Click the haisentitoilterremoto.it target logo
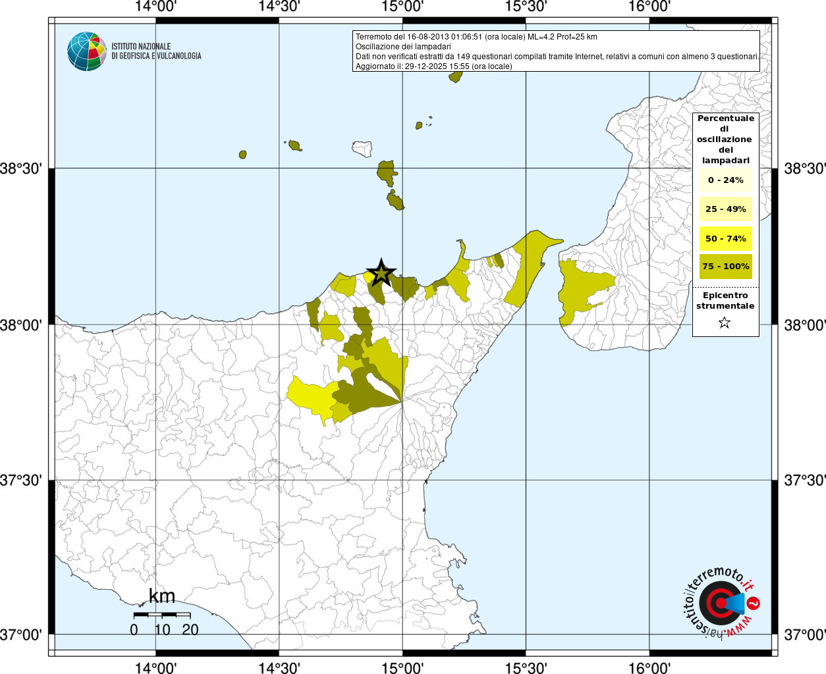 [x=721, y=604]
